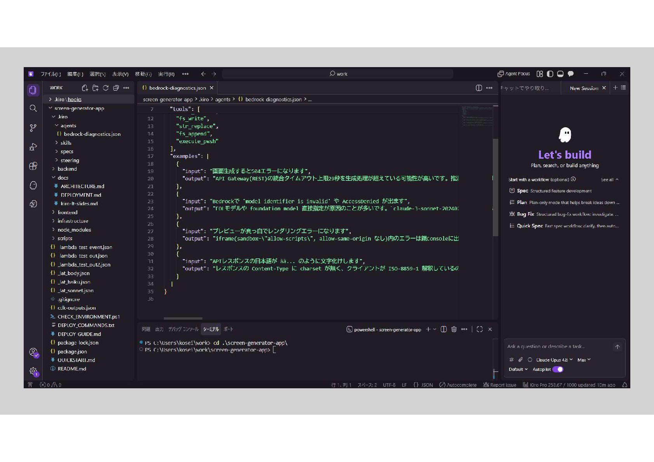Switch to the 問題 panel tab

(x=146, y=329)
